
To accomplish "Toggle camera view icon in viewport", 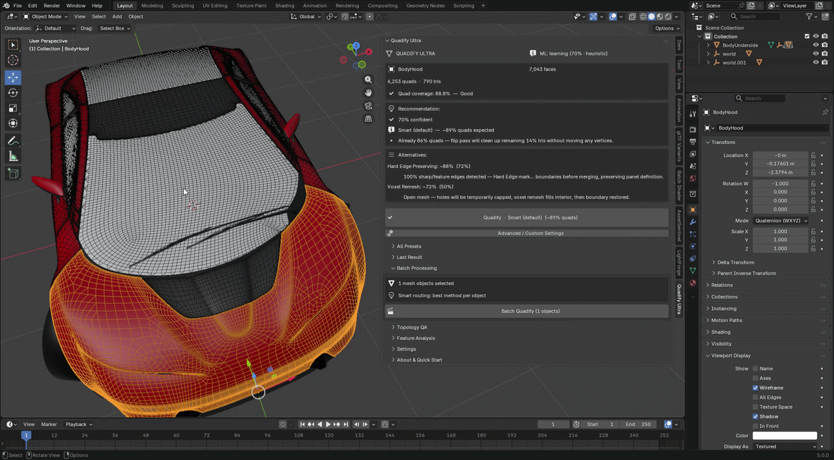I will (x=368, y=106).
